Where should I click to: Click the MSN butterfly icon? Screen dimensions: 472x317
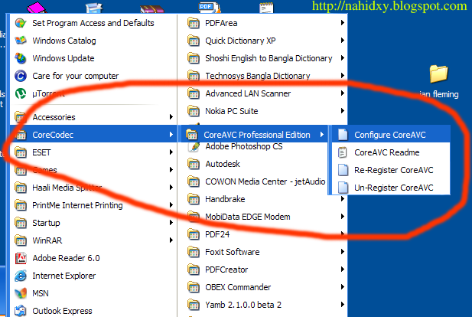point(21,293)
